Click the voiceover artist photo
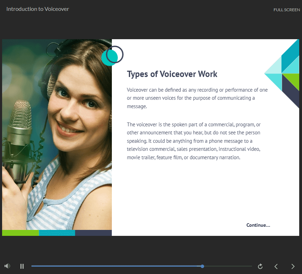This screenshot has height=274, width=302. click(57, 134)
